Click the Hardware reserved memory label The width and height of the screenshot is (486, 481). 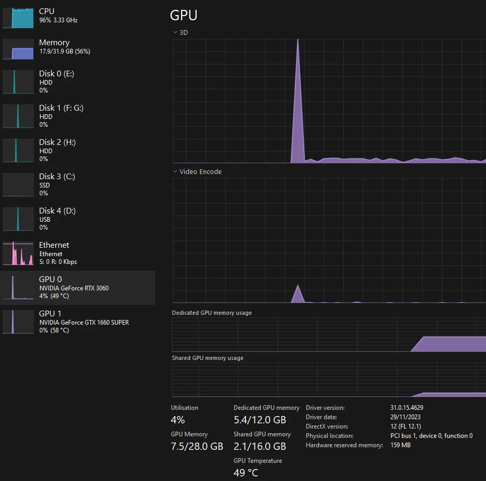click(x=344, y=445)
